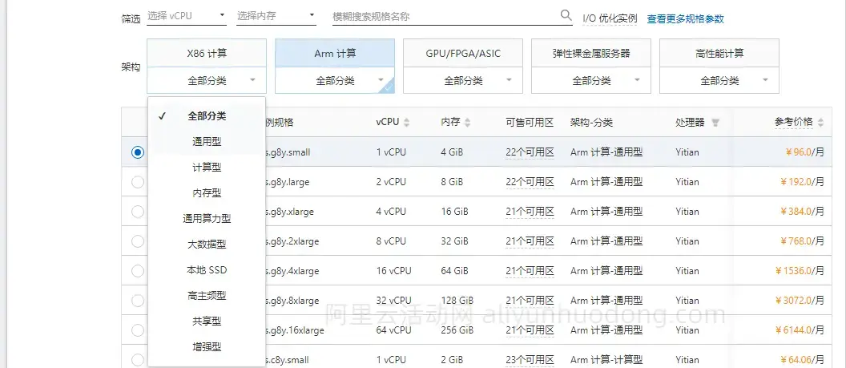Choose 全部分类 in the dropdown list
846x368 pixels.
coord(207,116)
